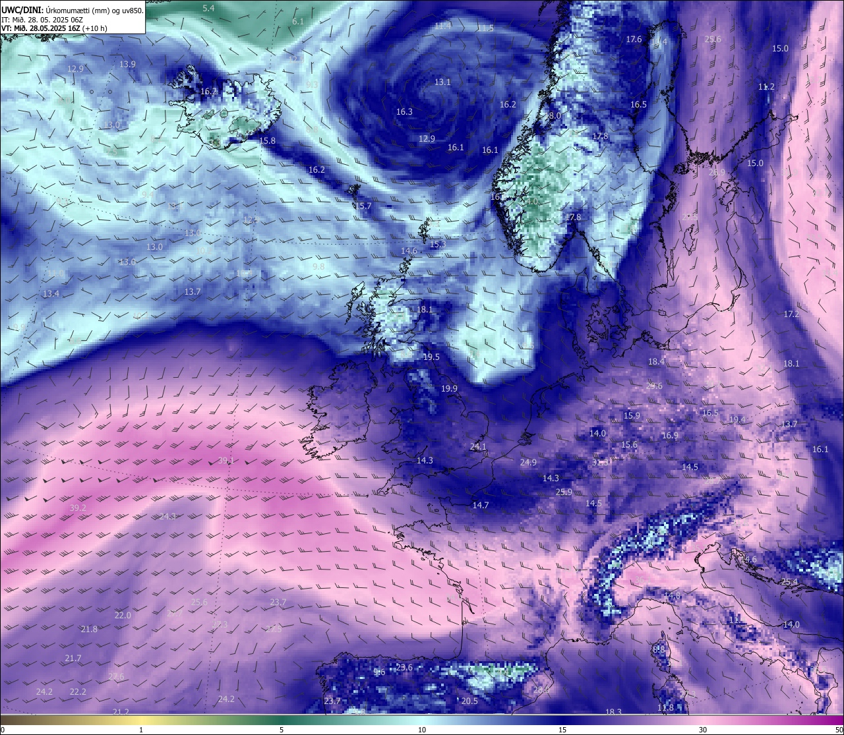Viewport: 844px width, 735px height.
Task: Click the 13.1 value in the low's center
Action: pyautogui.click(x=442, y=82)
